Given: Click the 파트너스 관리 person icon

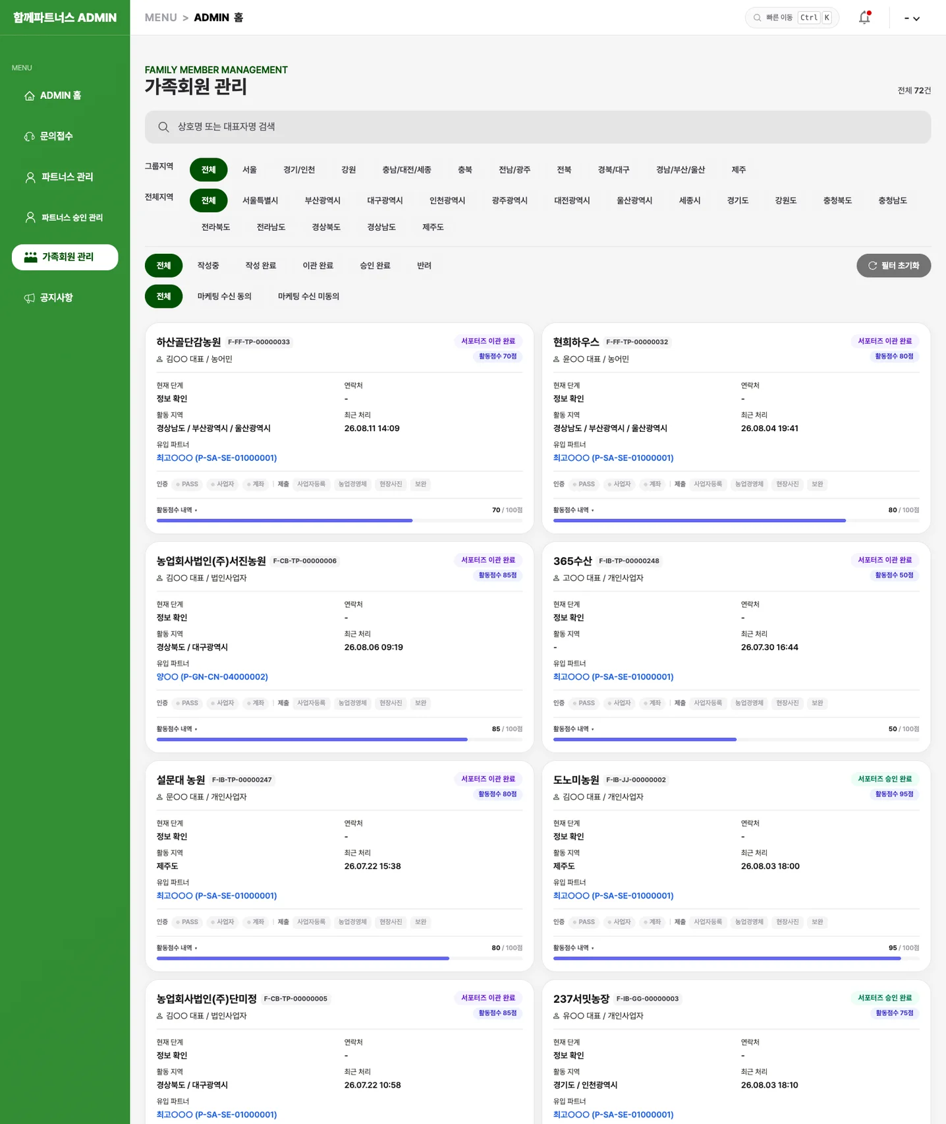Looking at the screenshot, I should tap(30, 177).
